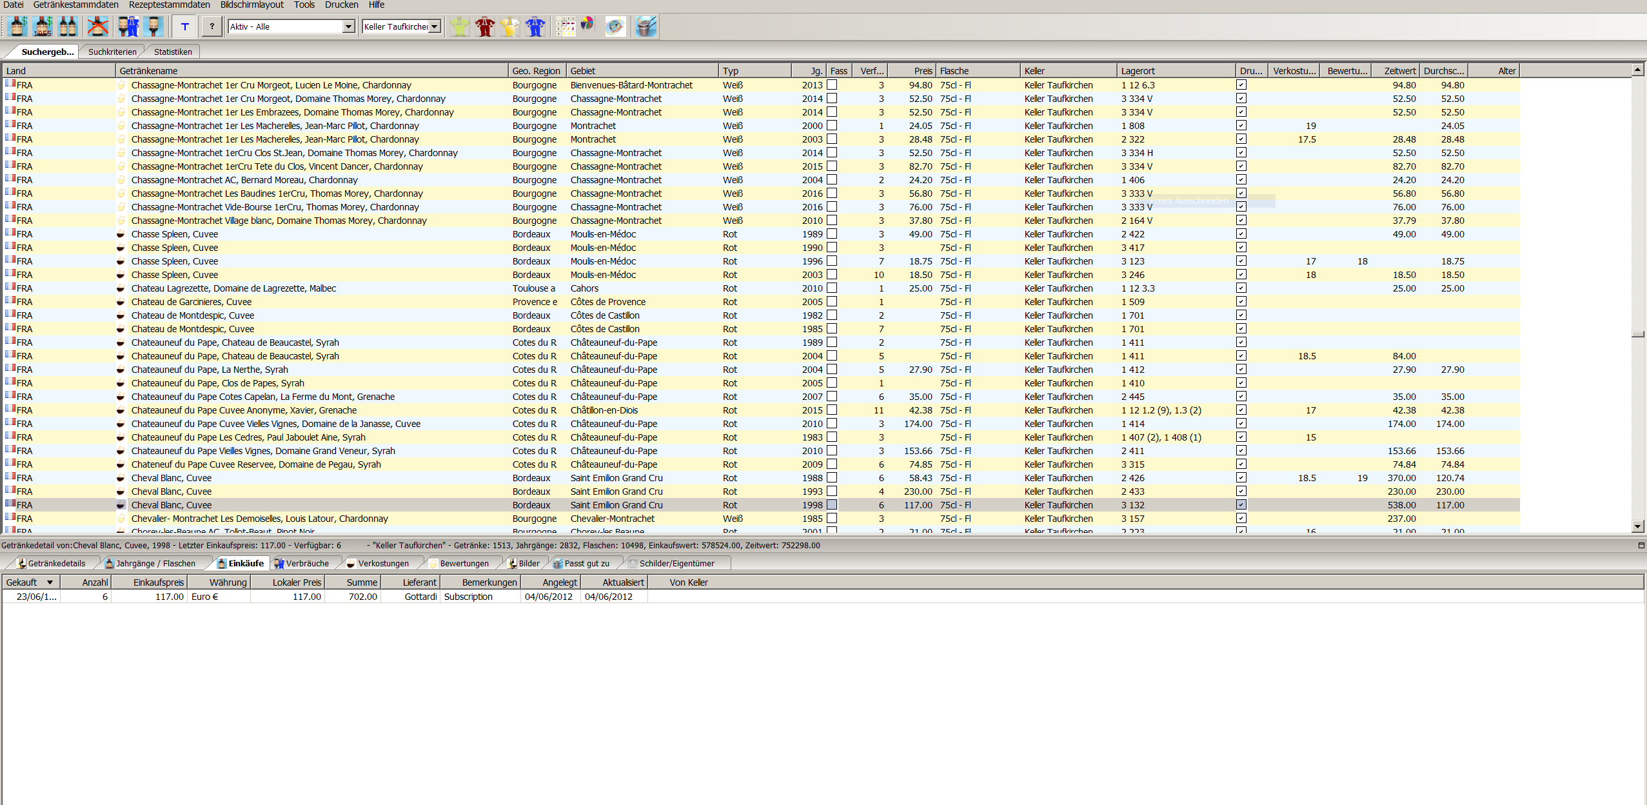Click the cooking pot recipe icon

pyautogui.click(x=645, y=26)
